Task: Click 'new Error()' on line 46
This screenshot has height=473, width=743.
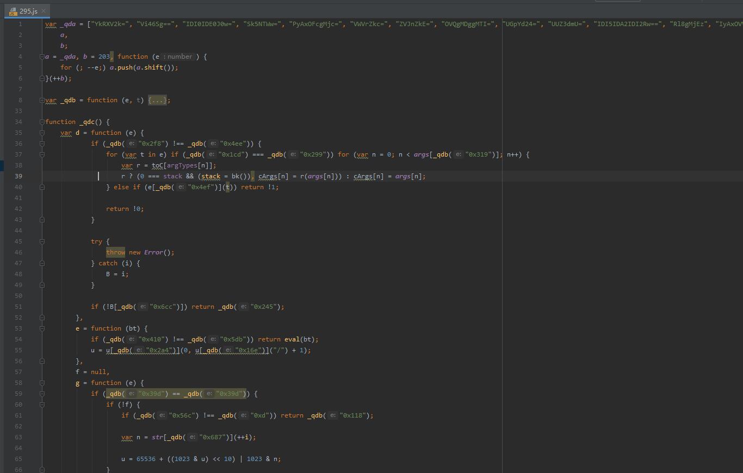Action: click(150, 252)
